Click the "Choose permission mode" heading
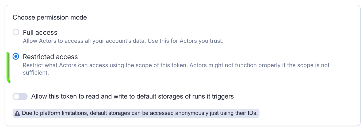This screenshot has width=363, height=132. coord(50,18)
